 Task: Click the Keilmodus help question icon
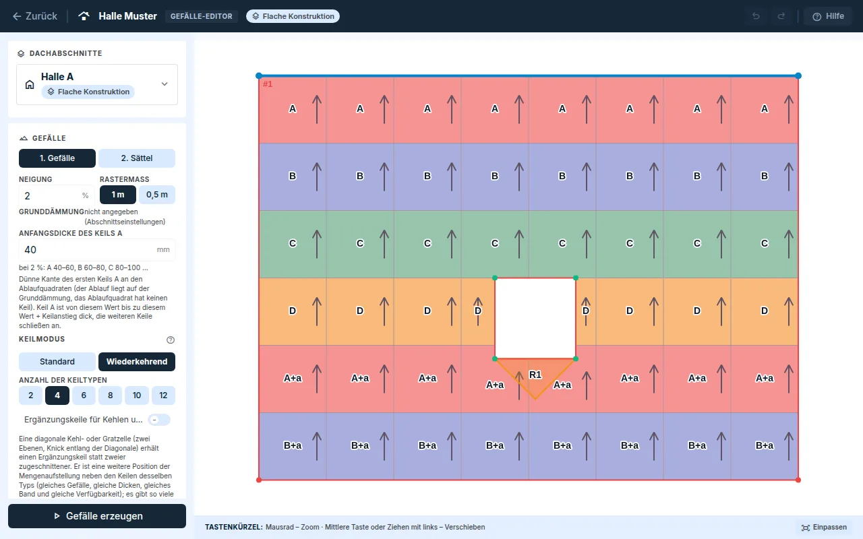pos(171,340)
